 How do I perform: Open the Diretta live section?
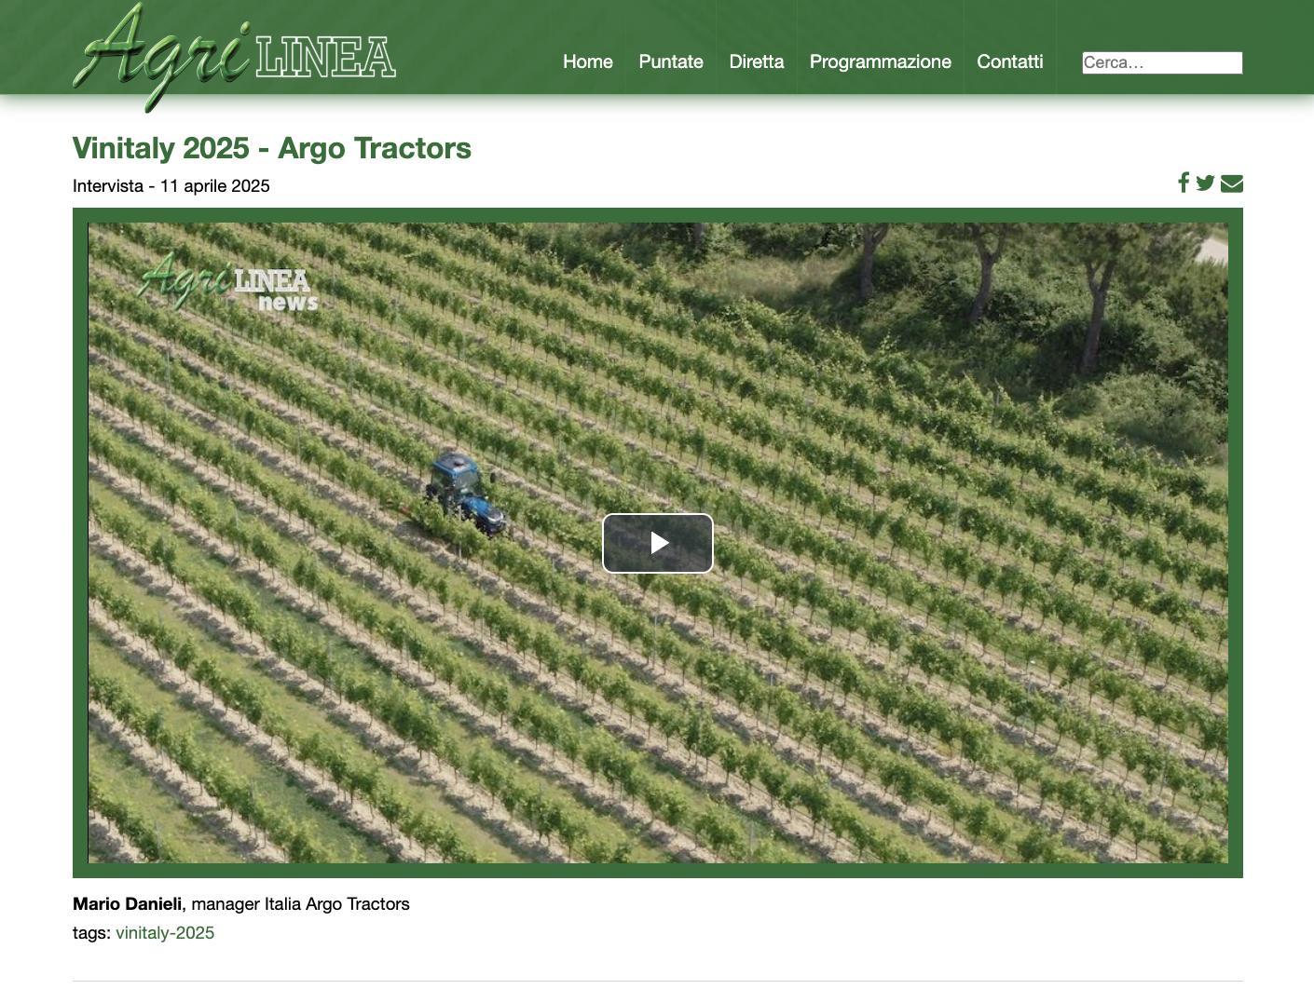(x=757, y=61)
